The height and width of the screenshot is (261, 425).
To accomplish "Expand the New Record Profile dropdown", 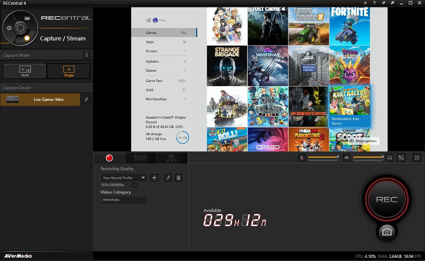I will click(143, 178).
